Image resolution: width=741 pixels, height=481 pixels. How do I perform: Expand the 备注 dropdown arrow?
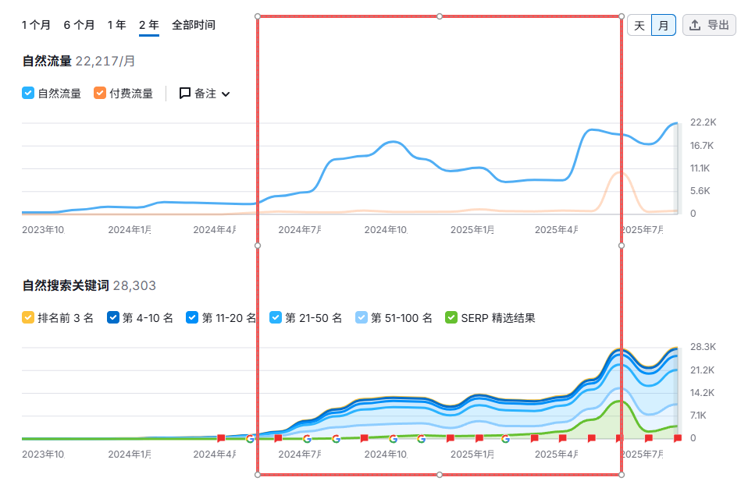click(x=226, y=94)
